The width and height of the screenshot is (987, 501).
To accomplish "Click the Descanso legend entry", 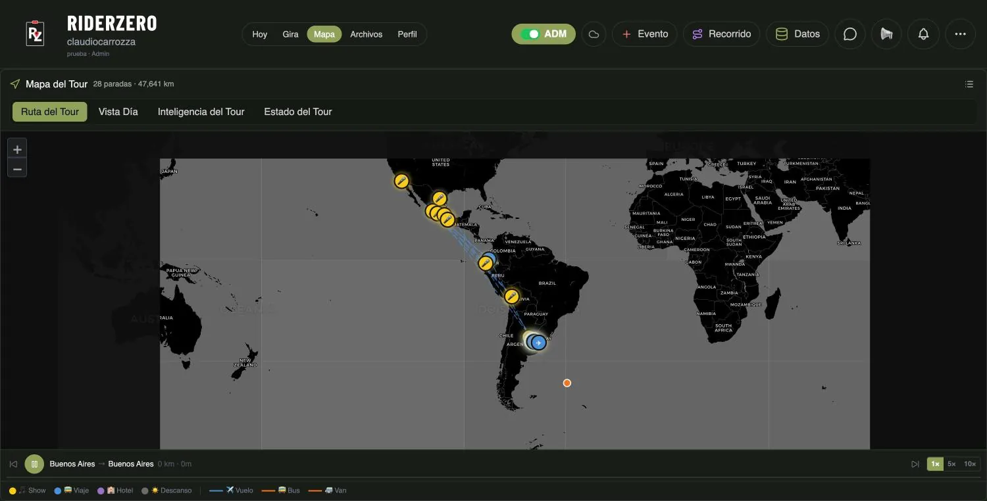I will [166, 490].
